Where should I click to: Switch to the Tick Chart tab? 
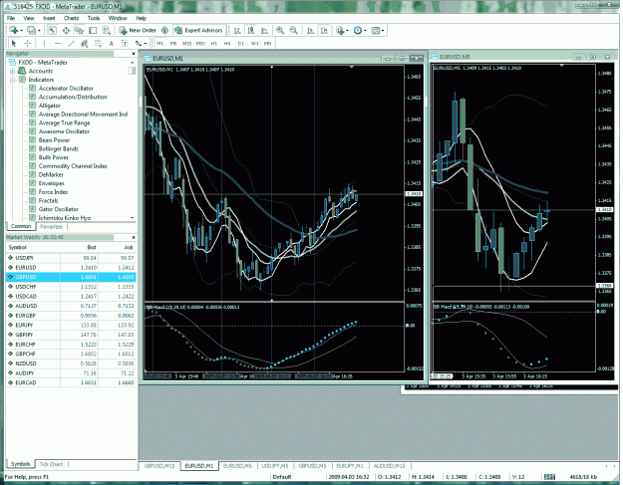(51, 464)
